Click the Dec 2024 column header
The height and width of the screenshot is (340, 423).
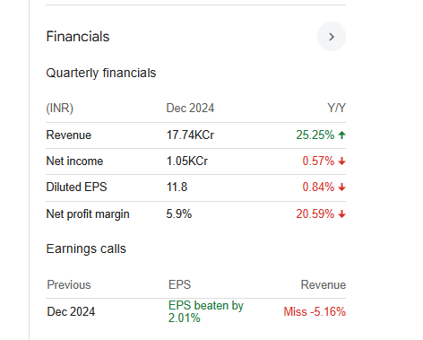click(190, 108)
